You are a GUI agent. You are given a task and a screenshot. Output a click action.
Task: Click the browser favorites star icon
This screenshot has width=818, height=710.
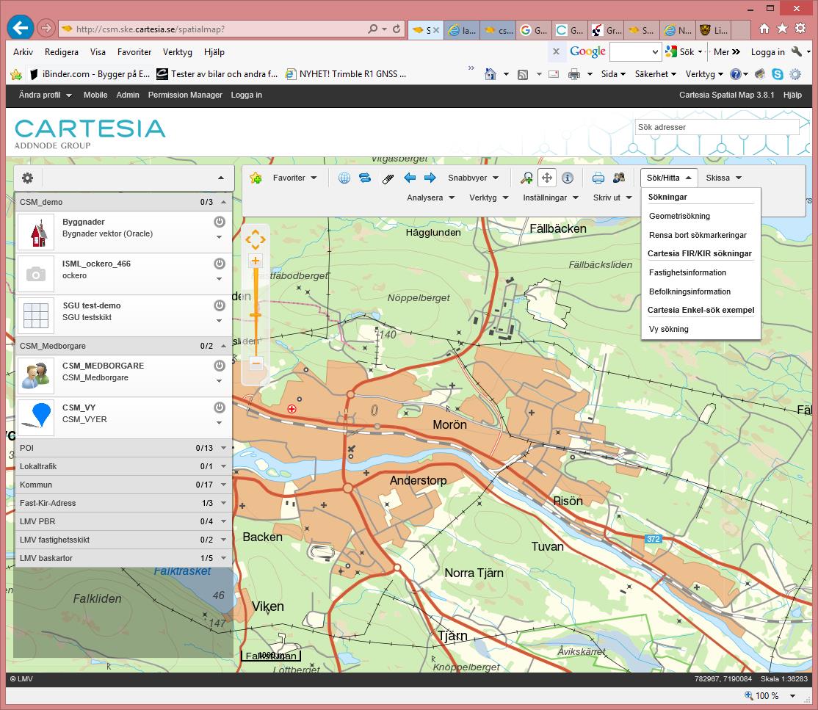pyautogui.click(x=782, y=29)
